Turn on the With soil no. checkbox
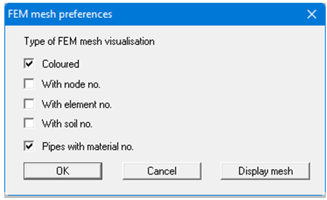327x200 pixels. click(x=29, y=124)
